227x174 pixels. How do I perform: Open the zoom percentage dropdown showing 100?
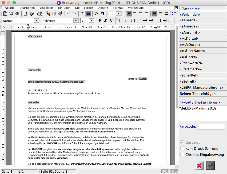pos(118,14)
